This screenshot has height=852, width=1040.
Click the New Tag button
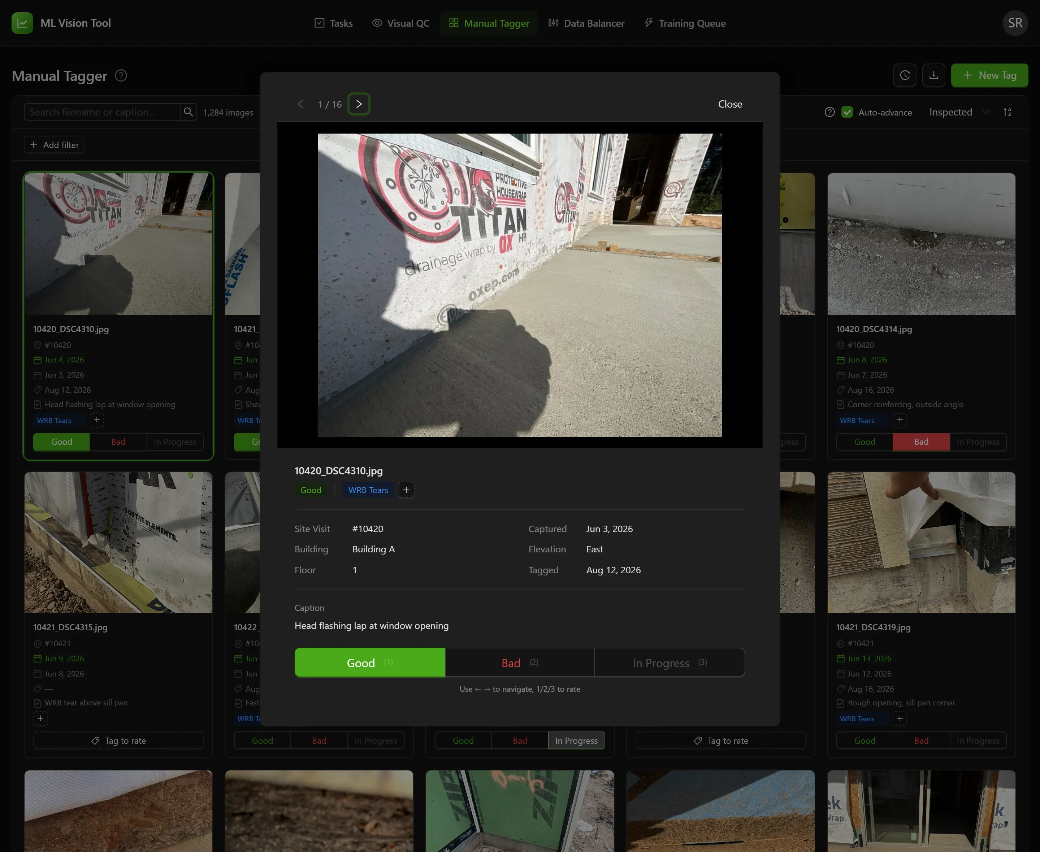[989, 75]
